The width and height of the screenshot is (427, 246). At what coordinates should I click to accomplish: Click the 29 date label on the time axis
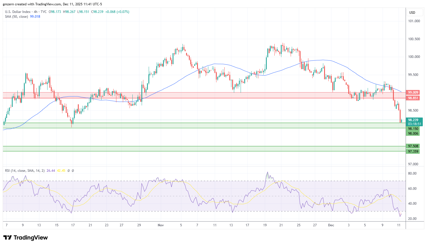[139, 225]
